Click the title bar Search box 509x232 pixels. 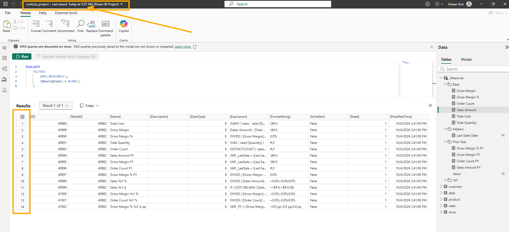click(x=278, y=4)
